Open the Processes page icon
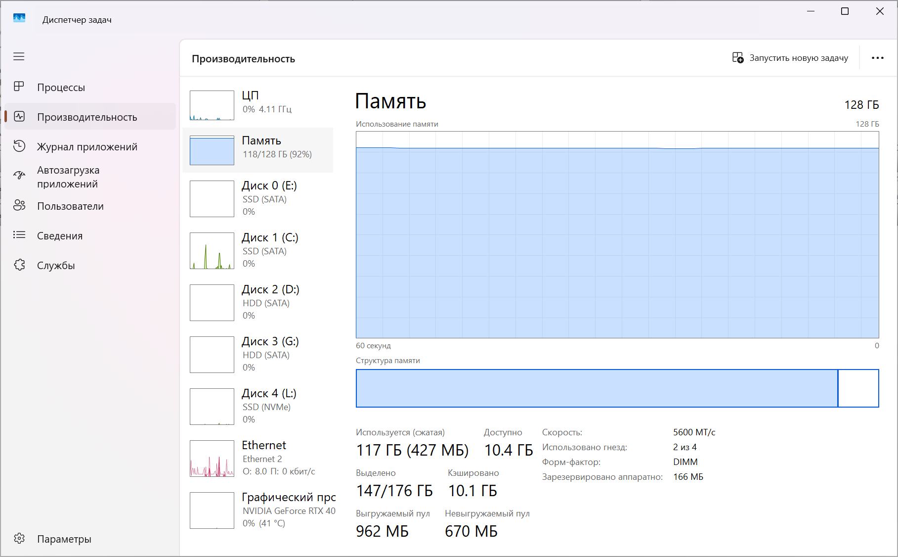This screenshot has height=557, width=898. coord(19,87)
